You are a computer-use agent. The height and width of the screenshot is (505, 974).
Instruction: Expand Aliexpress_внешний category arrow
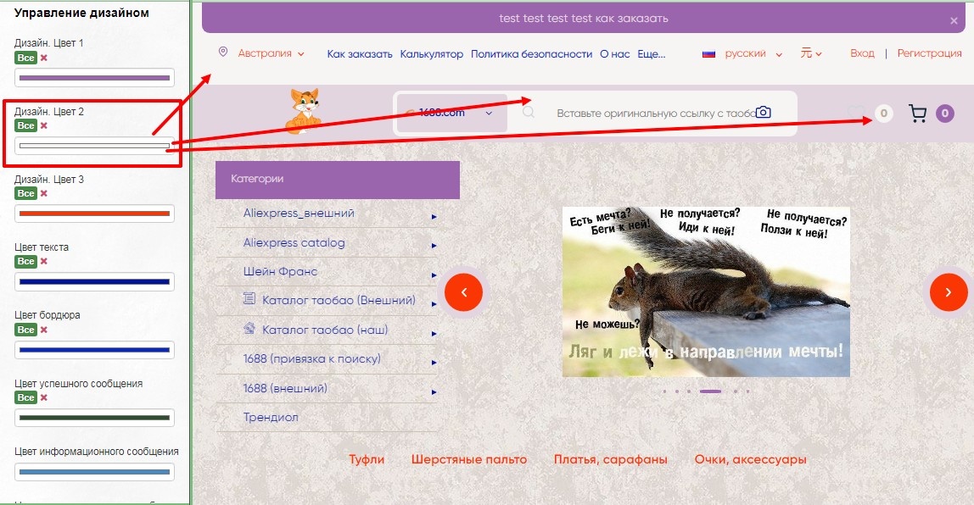tap(434, 217)
